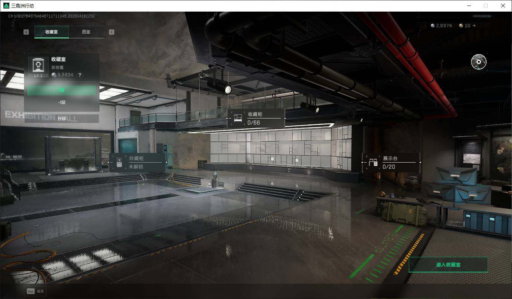Click the 珍藏柜 locked cabinet icon
This screenshot has height=299, width=512.
[119, 163]
